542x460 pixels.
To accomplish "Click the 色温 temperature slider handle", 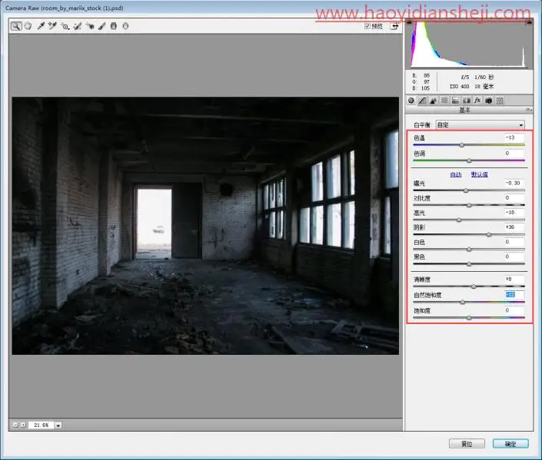I will point(462,145).
